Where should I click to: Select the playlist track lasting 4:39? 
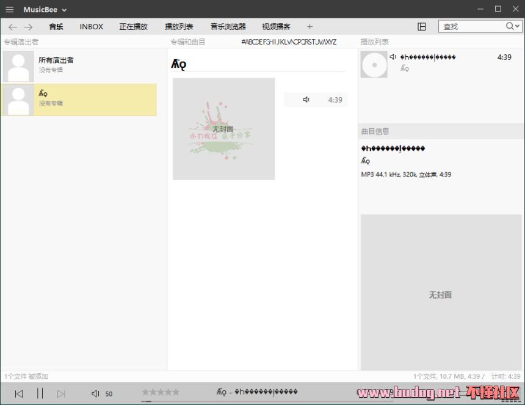[440, 64]
